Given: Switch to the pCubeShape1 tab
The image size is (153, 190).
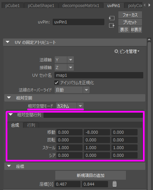Looking at the screenshot, I should [41, 6].
